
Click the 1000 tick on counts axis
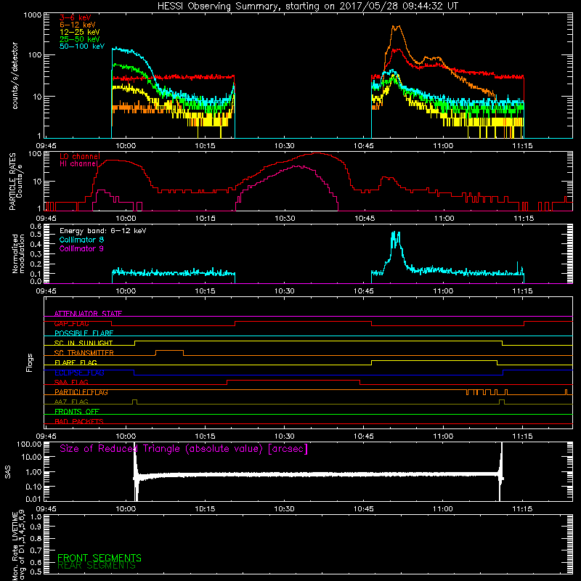click(33, 15)
